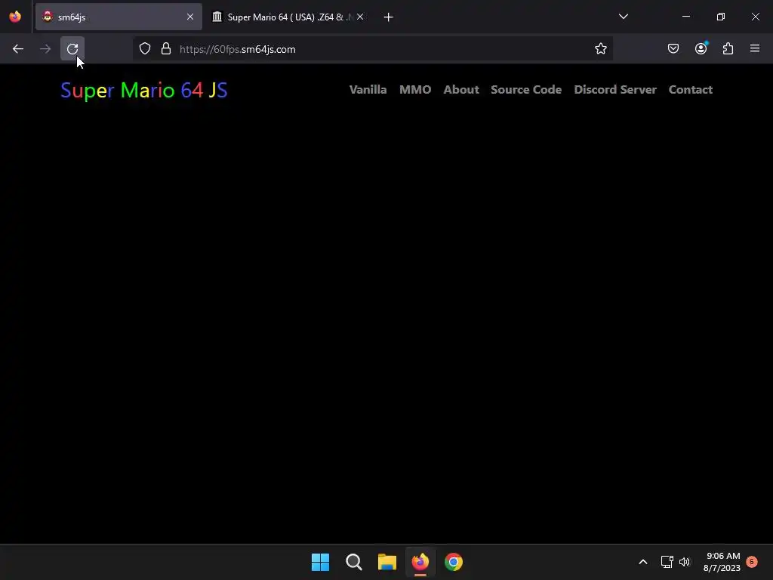Open the Contact page
Viewport: 773px width, 580px height.
click(690, 90)
